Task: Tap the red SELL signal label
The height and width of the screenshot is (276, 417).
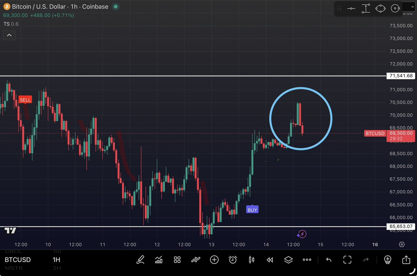Action: tap(25, 100)
